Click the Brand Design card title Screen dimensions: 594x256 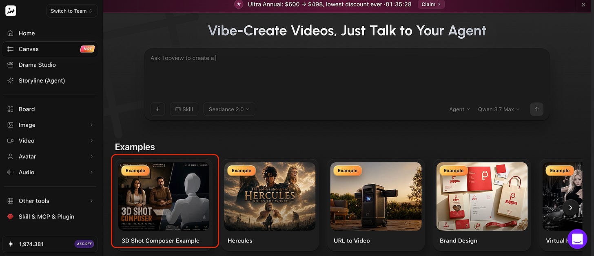click(459, 240)
